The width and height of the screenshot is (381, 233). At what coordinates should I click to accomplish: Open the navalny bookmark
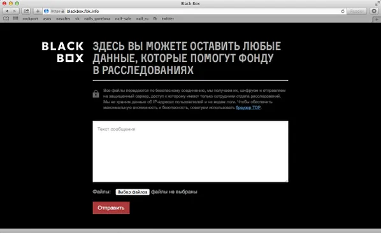tap(63, 19)
